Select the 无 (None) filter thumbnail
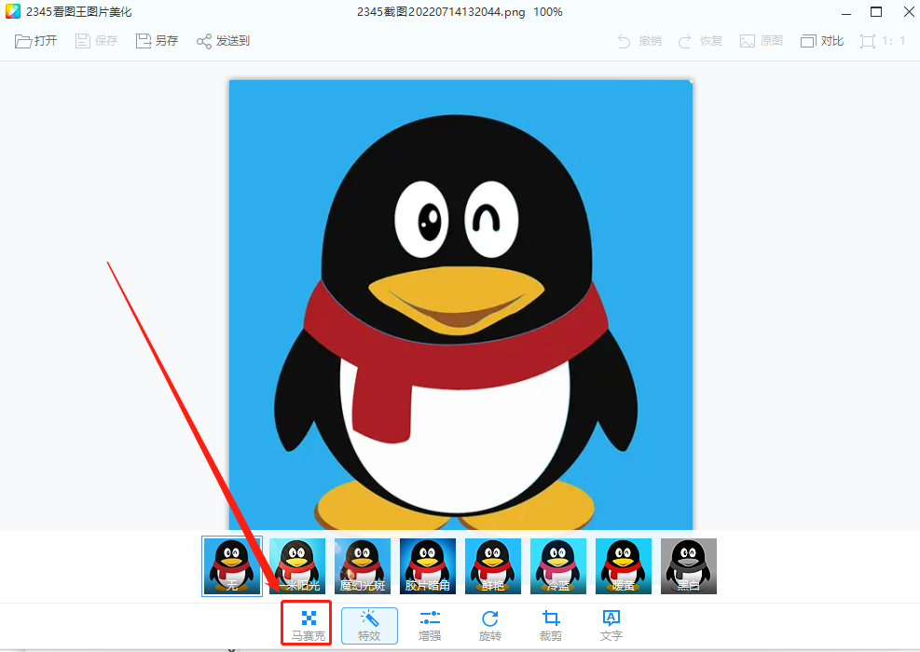920x652 pixels. (231, 565)
